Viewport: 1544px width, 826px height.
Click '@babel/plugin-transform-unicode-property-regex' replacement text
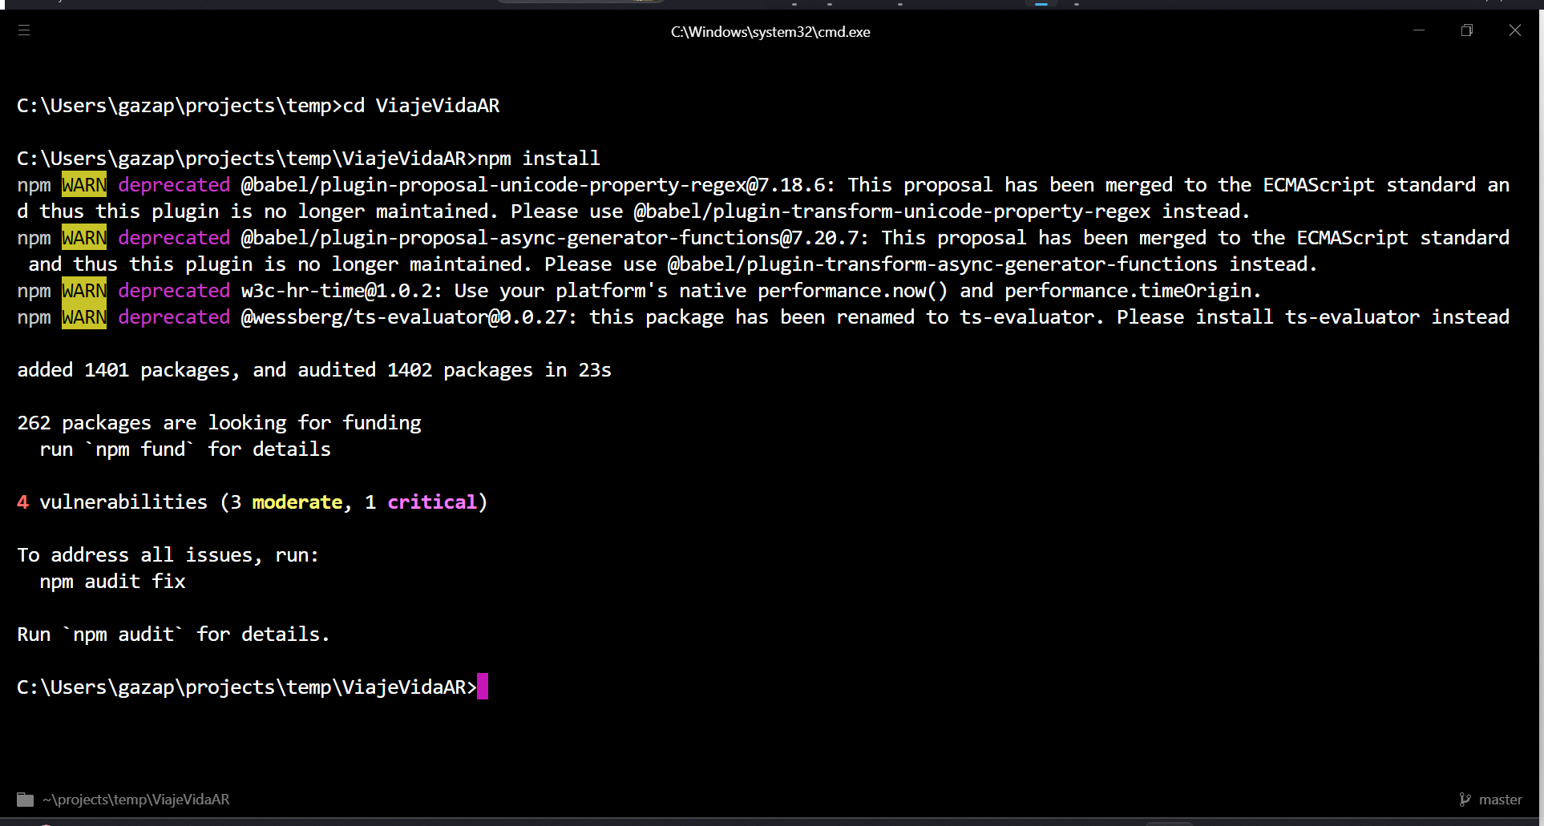[892, 212]
